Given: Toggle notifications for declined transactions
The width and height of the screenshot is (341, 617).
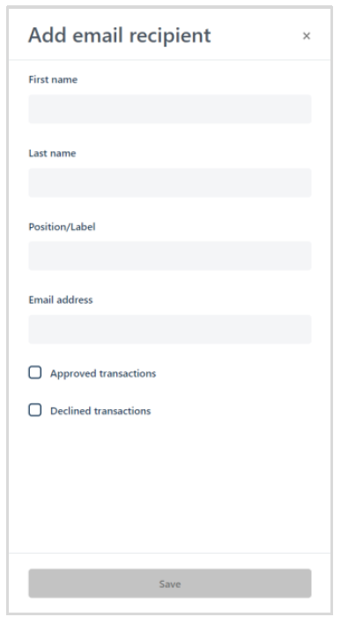Looking at the screenshot, I should coord(34,410).
